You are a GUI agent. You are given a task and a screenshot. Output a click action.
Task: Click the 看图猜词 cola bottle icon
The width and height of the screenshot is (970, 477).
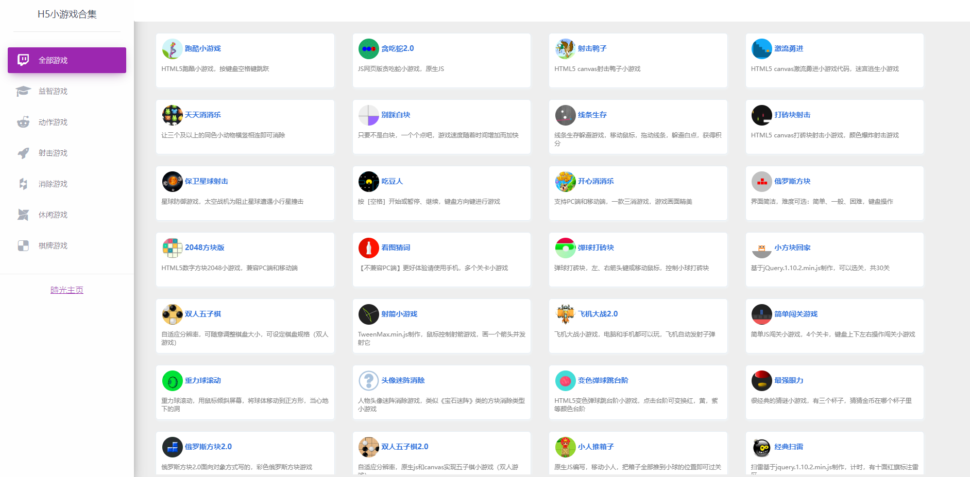pyautogui.click(x=368, y=248)
